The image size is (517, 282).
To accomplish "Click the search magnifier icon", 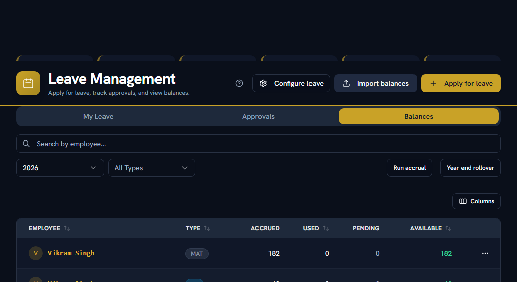I will point(26,144).
